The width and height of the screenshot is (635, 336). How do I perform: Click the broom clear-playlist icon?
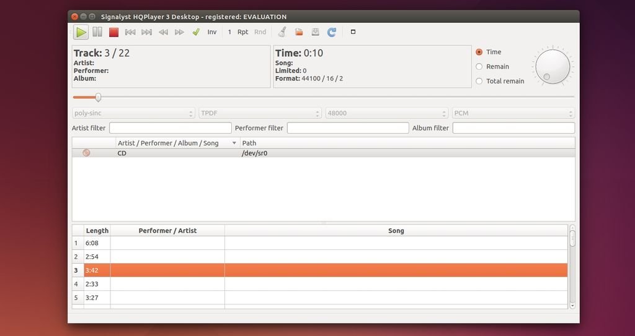coord(282,32)
